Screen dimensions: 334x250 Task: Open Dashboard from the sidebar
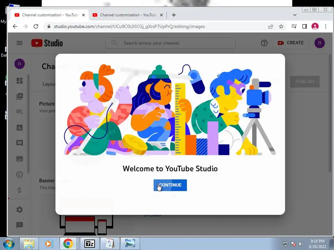coord(20,81)
